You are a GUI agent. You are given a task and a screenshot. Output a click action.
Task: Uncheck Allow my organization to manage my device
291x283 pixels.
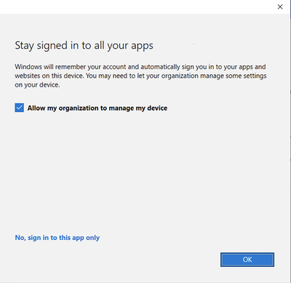tap(19, 108)
